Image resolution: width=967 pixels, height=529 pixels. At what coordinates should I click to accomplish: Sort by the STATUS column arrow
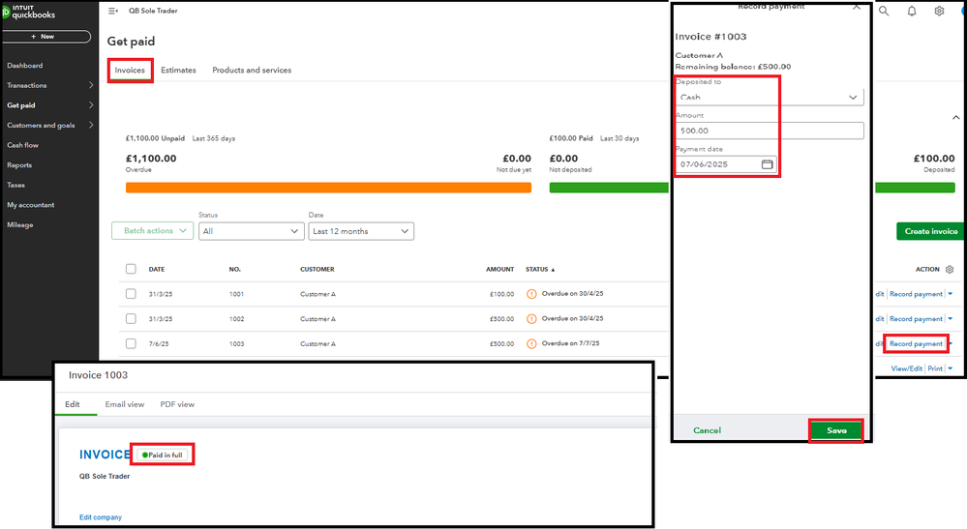(553, 270)
